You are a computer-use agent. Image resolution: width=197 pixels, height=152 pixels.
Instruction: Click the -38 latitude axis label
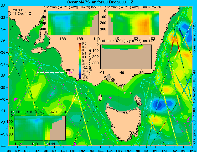3,76
